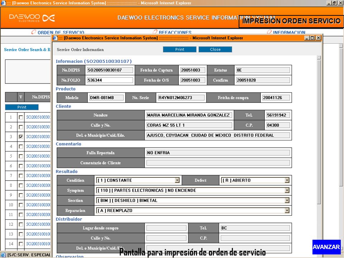Open service order link in row 13
Viewport: 344px width, 258px height.
pos(38,234)
